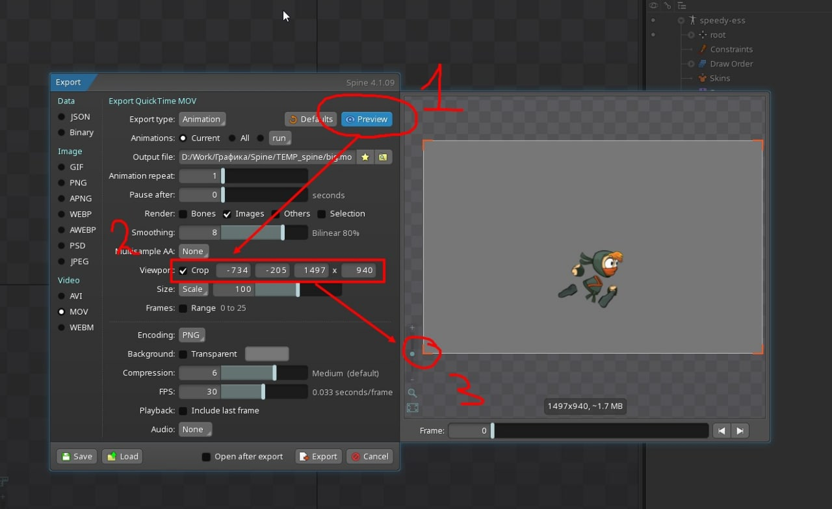Enable frame Range checkbox
Viewport: 832px width, 509px height.
pos(183,308)
